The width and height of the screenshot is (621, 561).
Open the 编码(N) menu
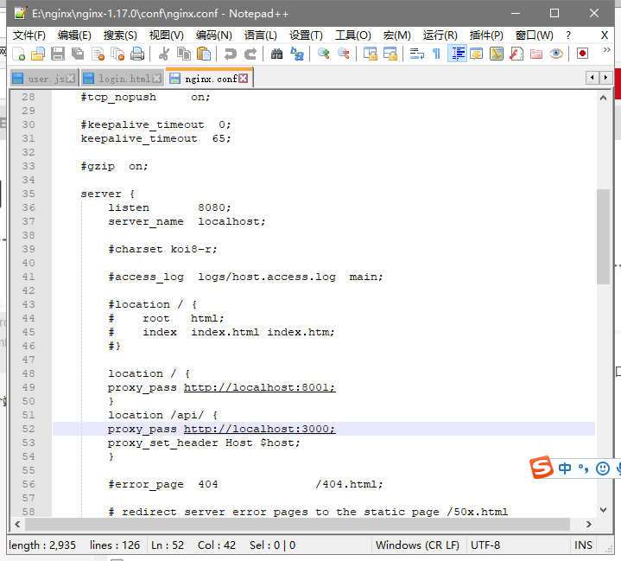click(213, 35)
